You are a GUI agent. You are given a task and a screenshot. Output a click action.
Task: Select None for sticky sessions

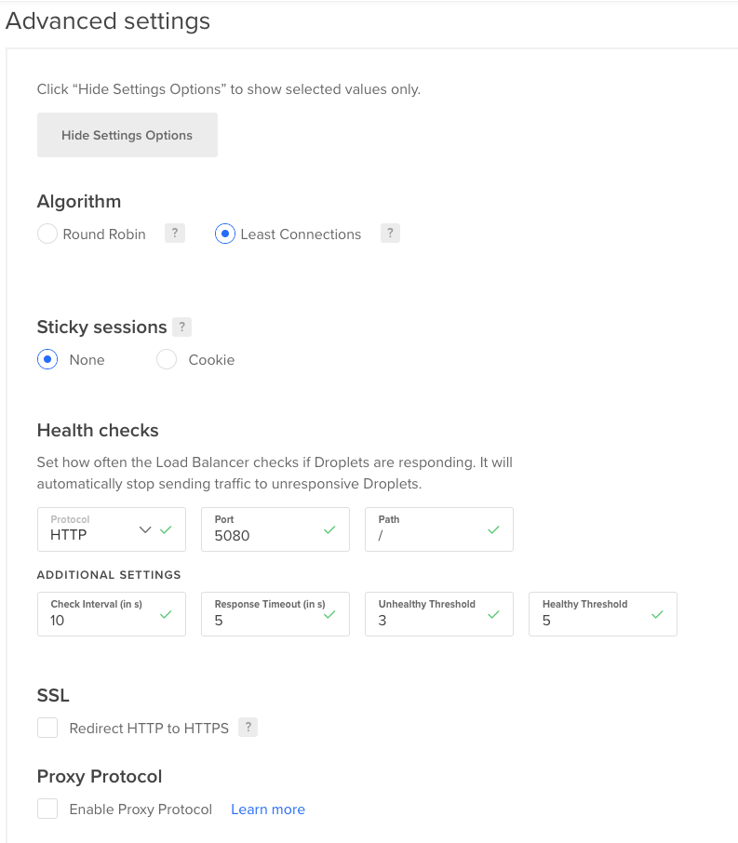tap(47, 359)
